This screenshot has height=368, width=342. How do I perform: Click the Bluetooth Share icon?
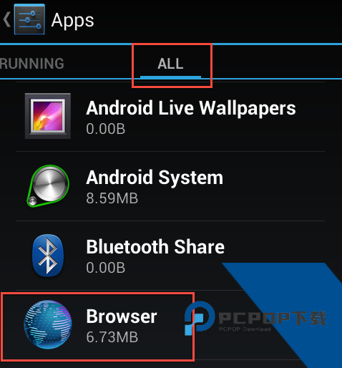pos(48,256)
